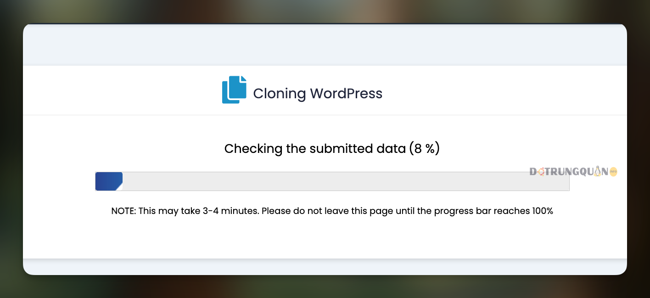Click the "(8 %)" percentage indicator
This screenshot has width=650, height=298.
tap(424, 149)
